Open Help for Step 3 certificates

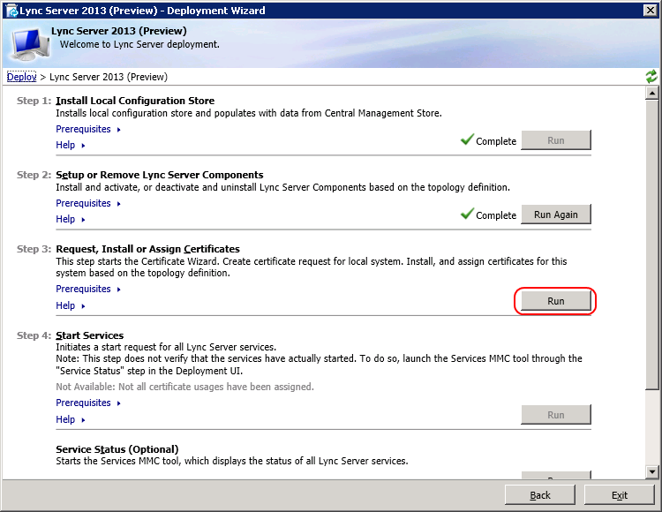tap(71, 305)
